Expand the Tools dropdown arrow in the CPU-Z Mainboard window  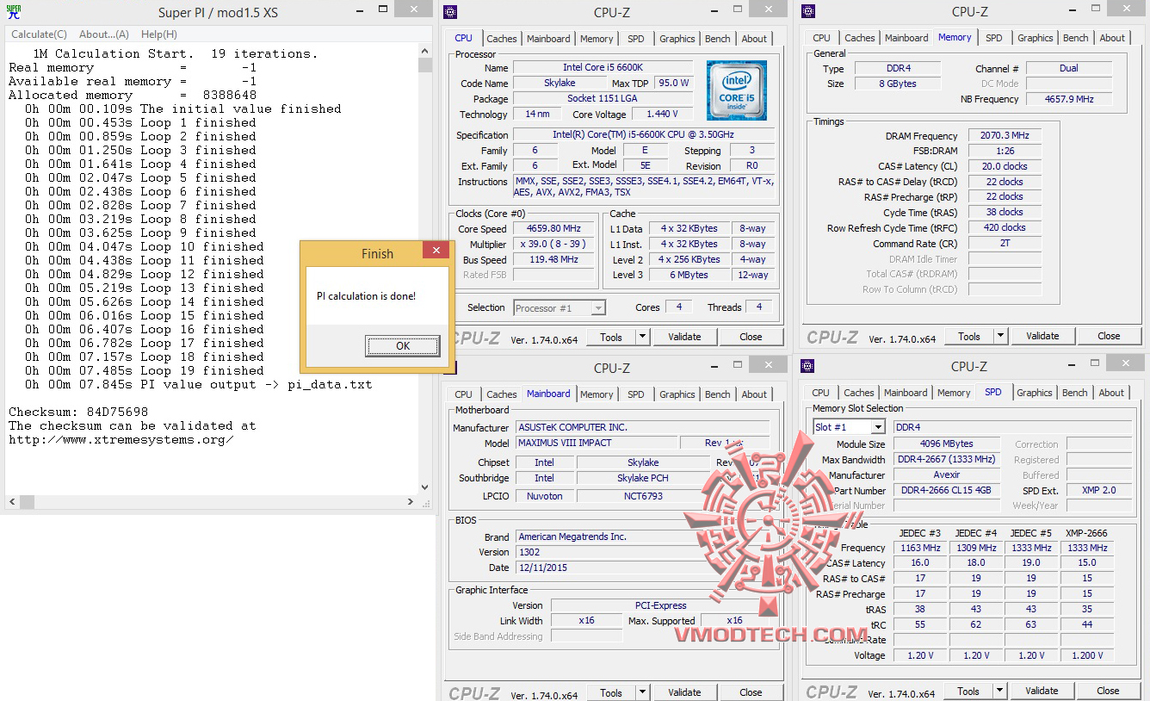coord(643,692)
